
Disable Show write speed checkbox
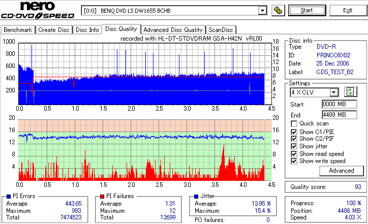294,161
